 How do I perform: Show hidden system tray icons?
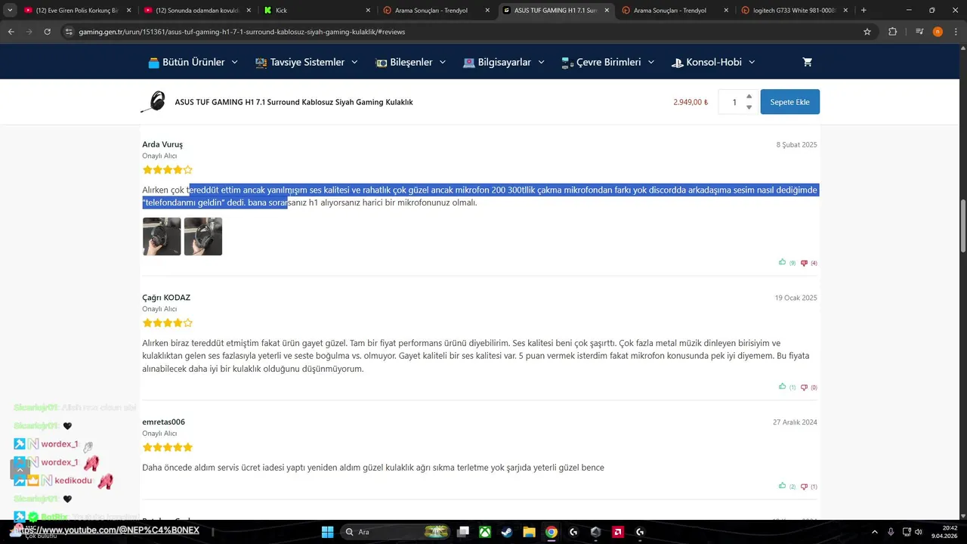(875, 532)
